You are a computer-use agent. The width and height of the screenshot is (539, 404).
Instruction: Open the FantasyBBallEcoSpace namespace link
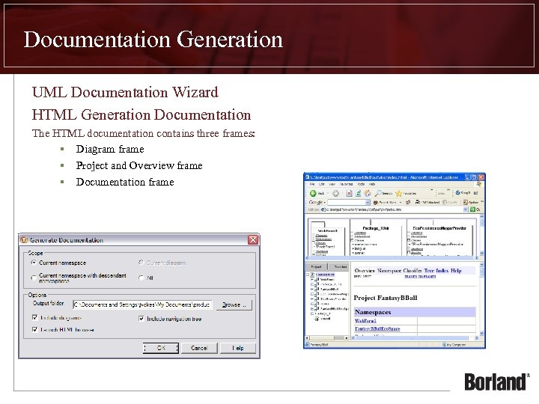[377, 328]
